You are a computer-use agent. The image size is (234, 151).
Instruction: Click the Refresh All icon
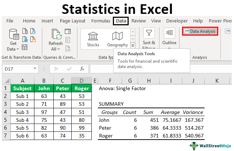tap(56, 36)
